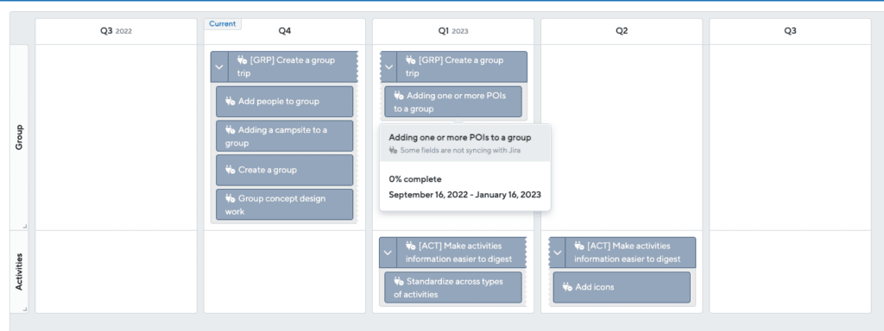Open the Adding a campsite to a group card
Screen dimensions: 884x331
coord(285,136)
